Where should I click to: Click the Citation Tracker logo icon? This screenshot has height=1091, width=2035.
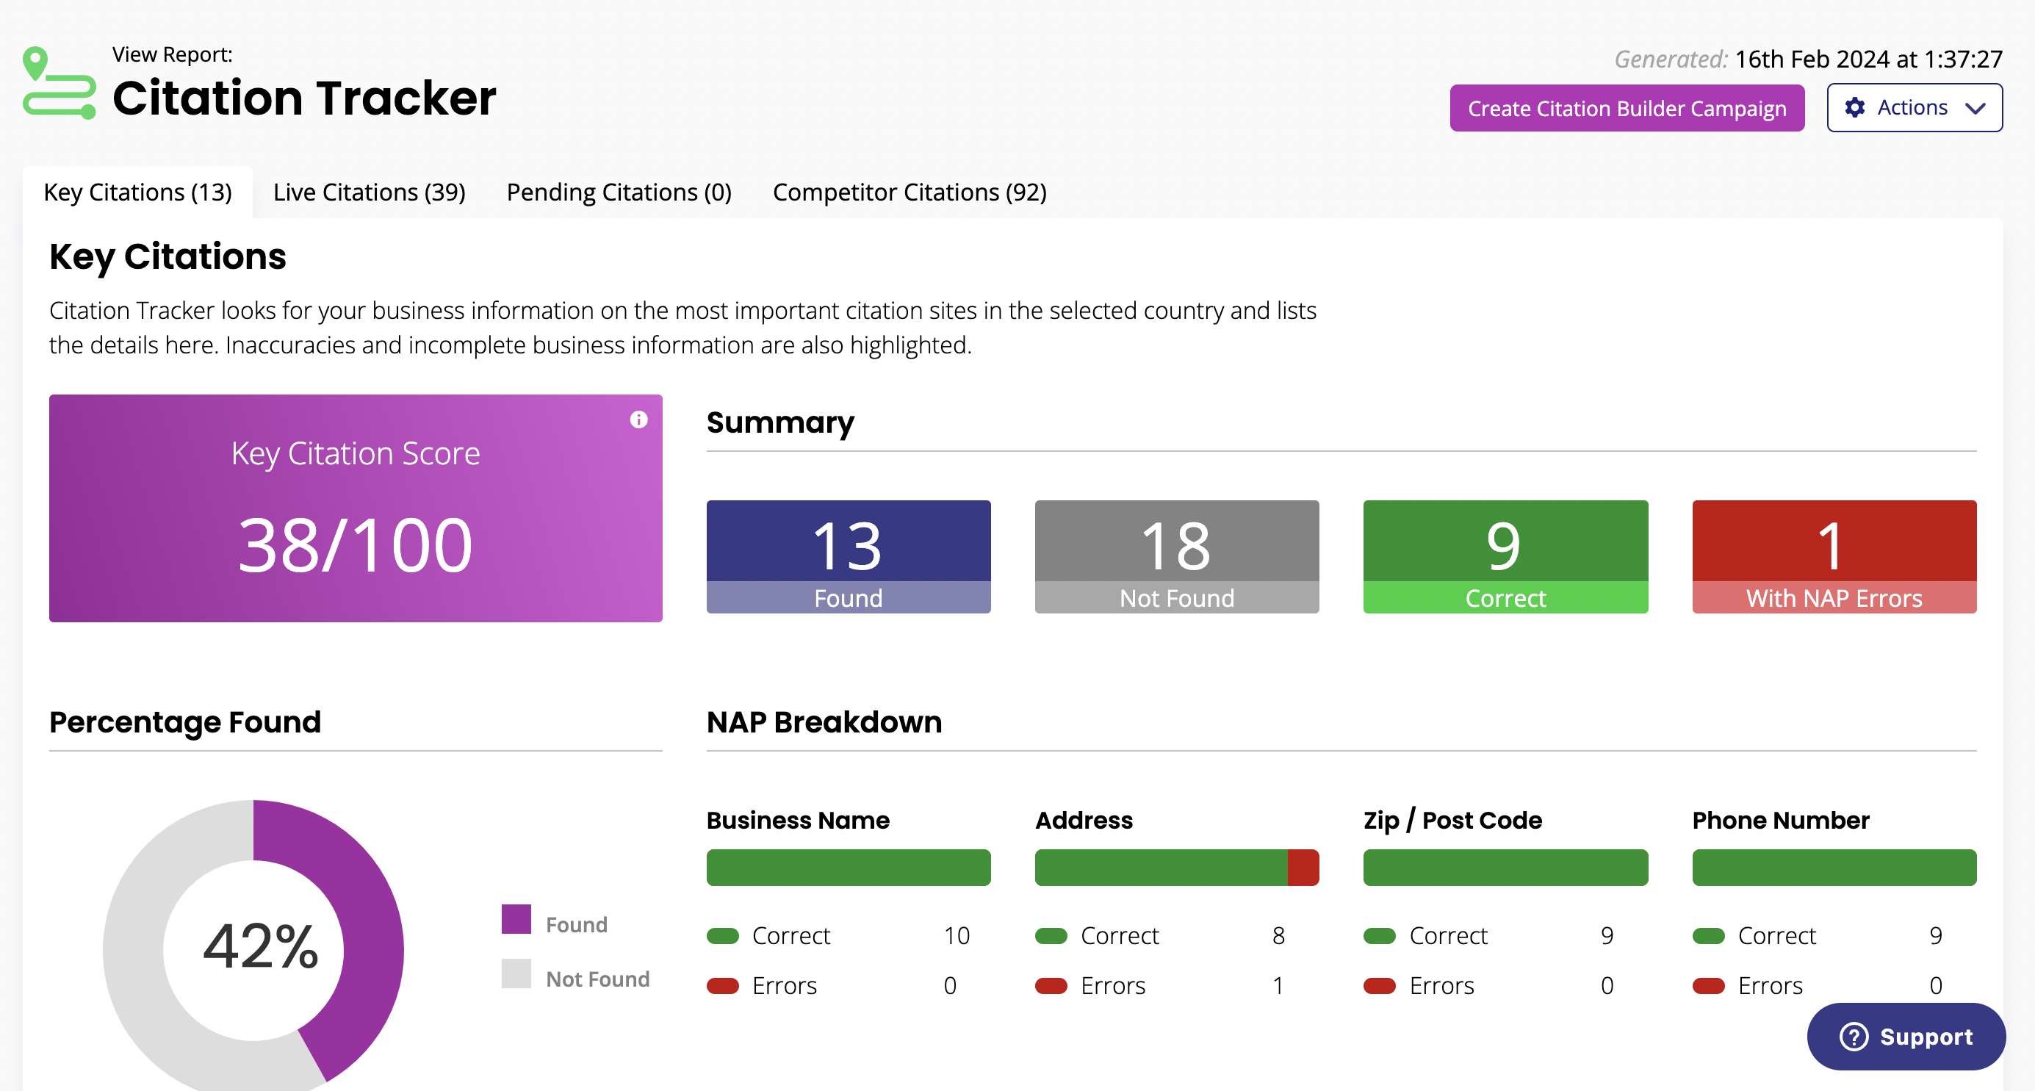tap(60, 82)
